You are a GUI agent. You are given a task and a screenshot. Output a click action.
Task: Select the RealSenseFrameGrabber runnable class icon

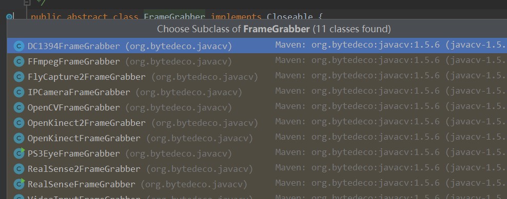coord(19,184)
